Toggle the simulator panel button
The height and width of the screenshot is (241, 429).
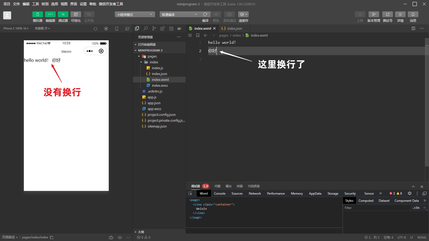37,14
